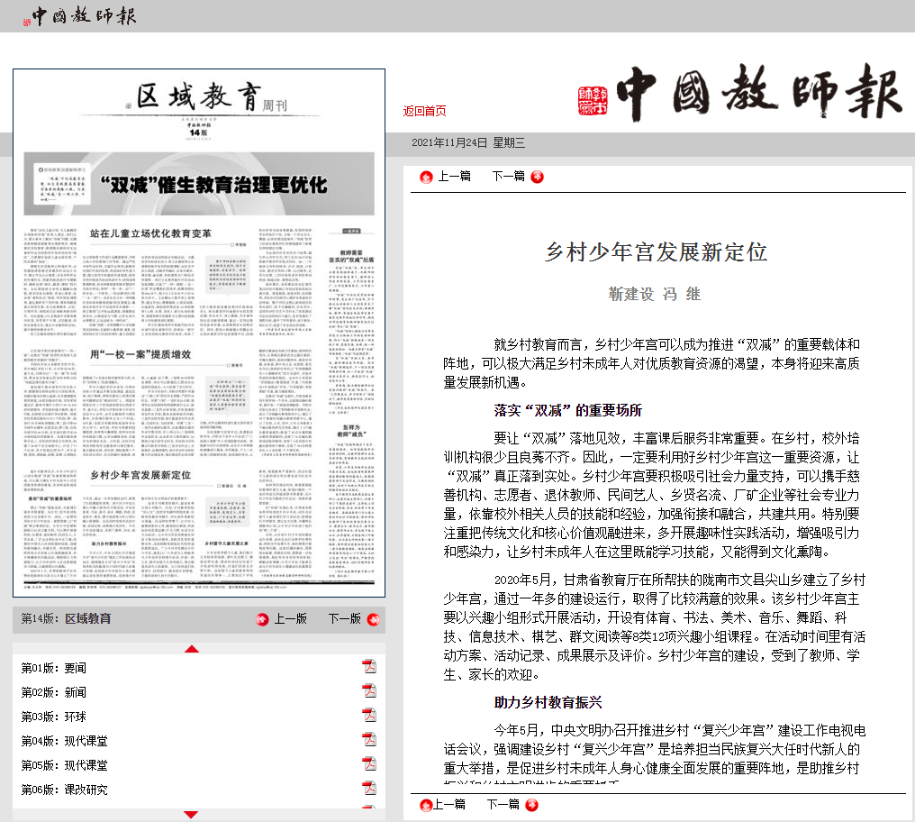
Task: Download PDF of 第01版 要闻
Action: 369,666
